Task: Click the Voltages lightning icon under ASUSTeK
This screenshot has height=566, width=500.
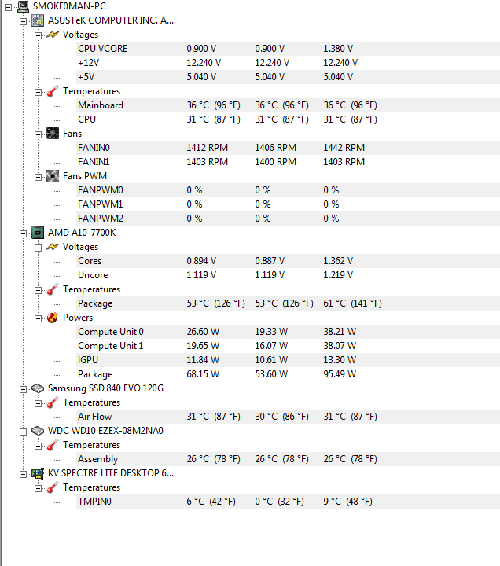Action: pos(53,35)
